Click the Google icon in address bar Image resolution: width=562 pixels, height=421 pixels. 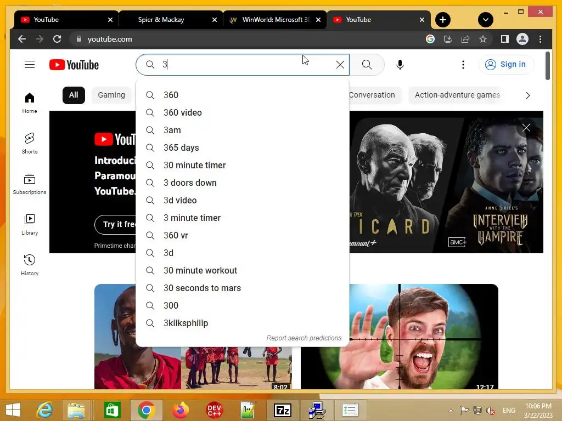tap(430, 39)
